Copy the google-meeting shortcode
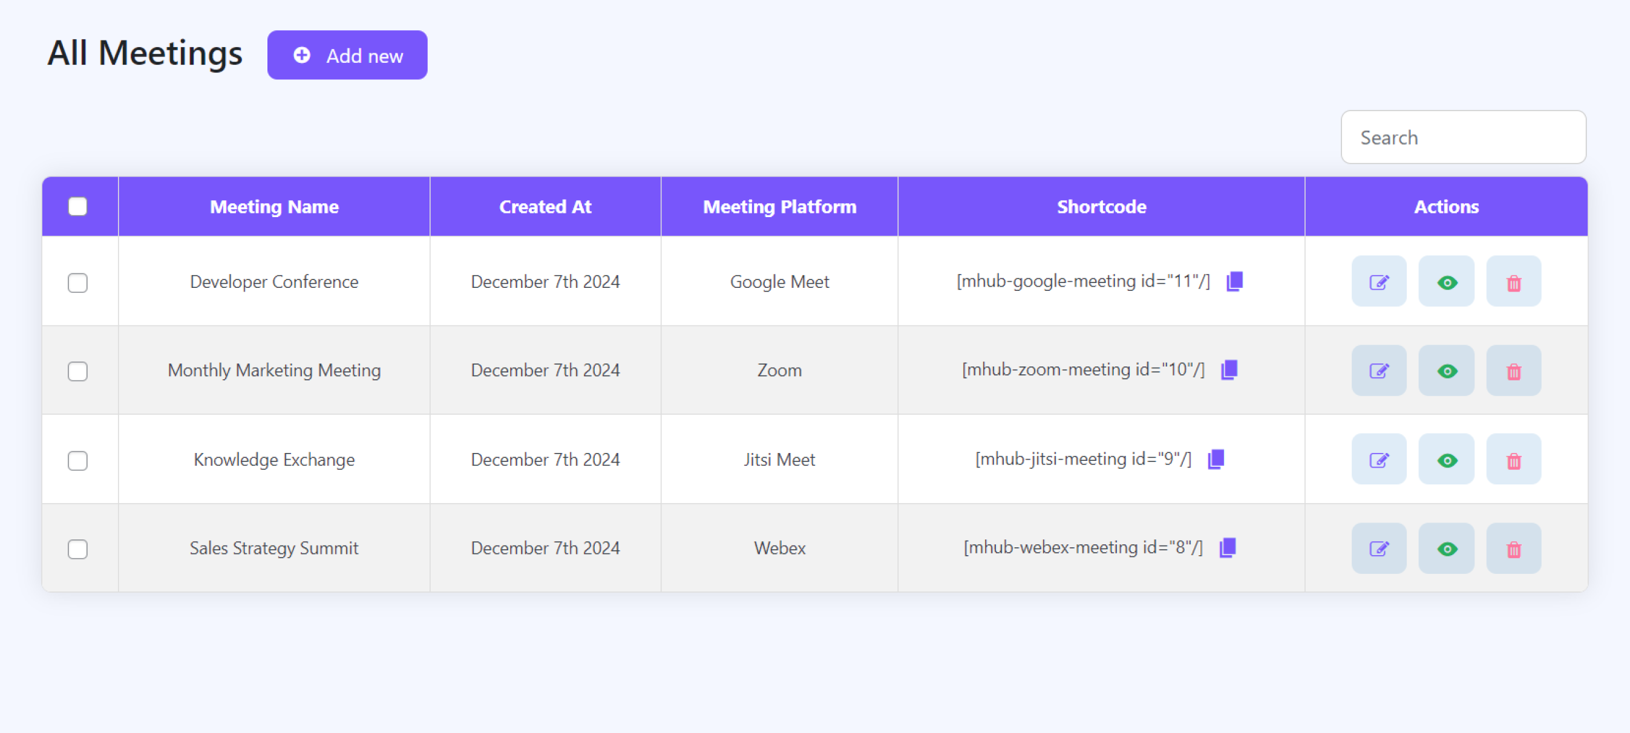 pos(1234,281)
